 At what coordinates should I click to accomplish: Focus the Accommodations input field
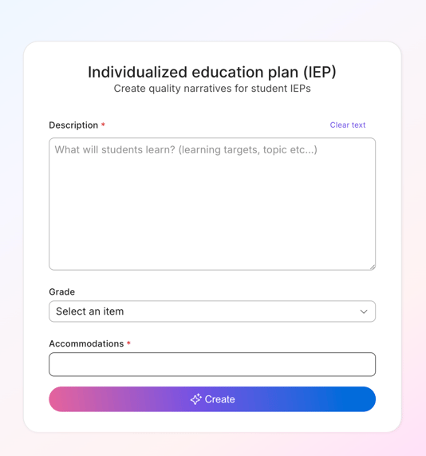click(x=212, y=364)
